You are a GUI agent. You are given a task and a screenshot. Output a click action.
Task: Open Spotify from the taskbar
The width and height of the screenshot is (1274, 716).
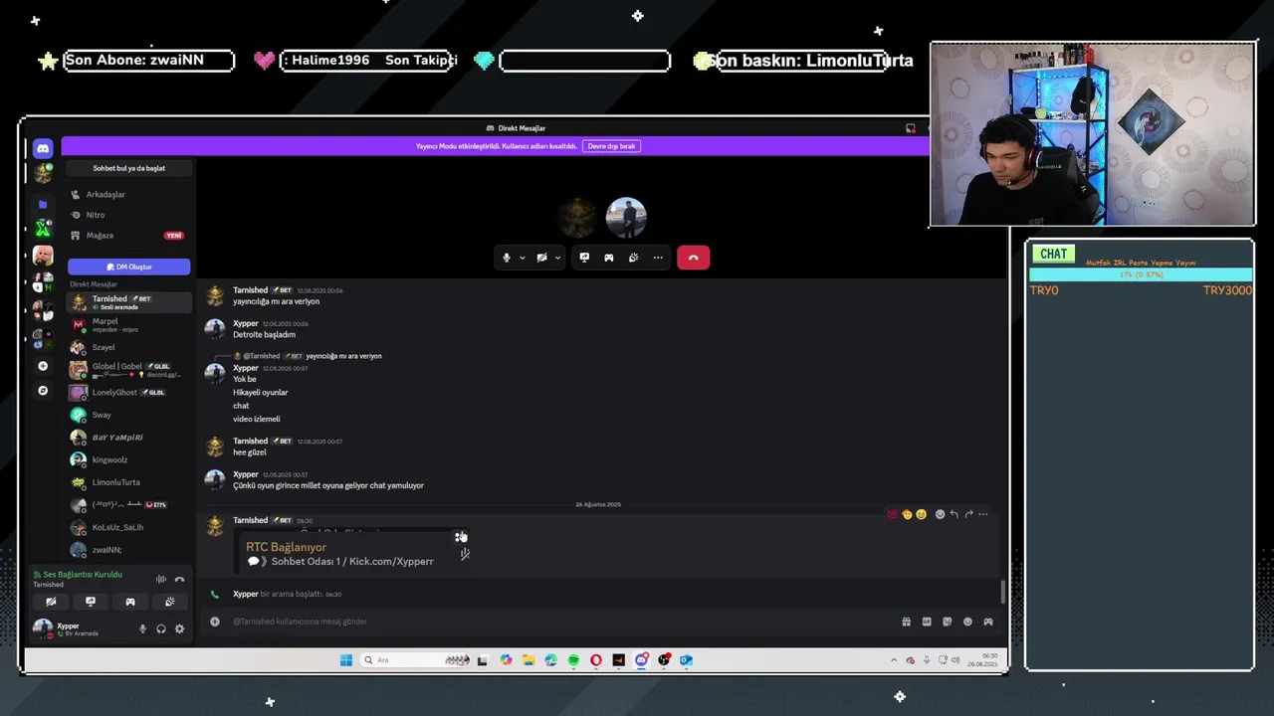(x=573, y=660)
